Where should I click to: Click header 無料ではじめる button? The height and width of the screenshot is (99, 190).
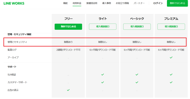pos(178,3)
